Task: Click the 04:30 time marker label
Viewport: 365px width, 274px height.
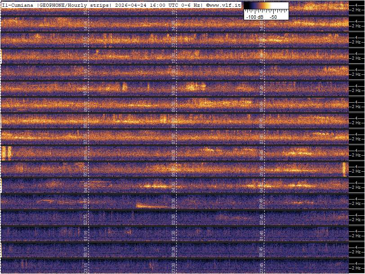Action: [174, 186]
